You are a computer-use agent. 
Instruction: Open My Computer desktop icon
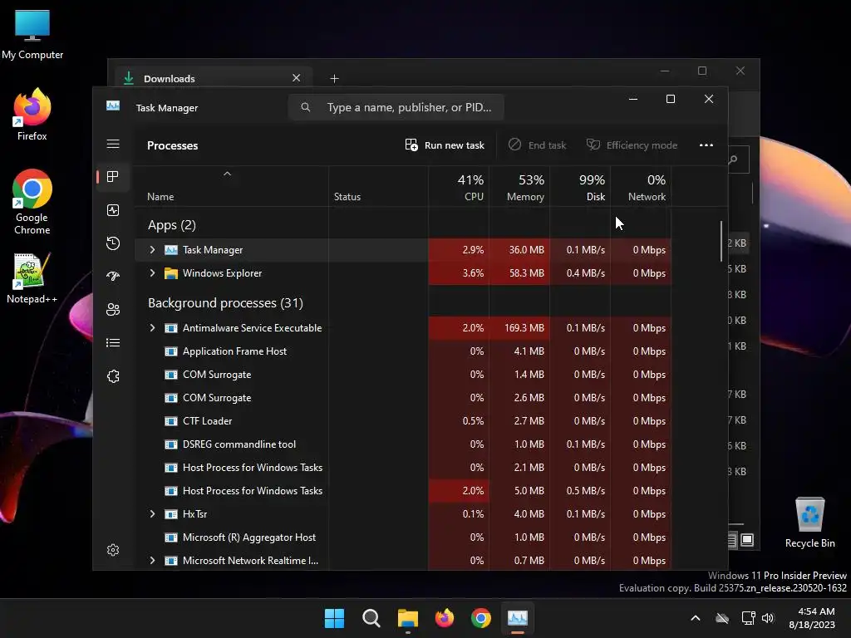[x=32, y=35]
